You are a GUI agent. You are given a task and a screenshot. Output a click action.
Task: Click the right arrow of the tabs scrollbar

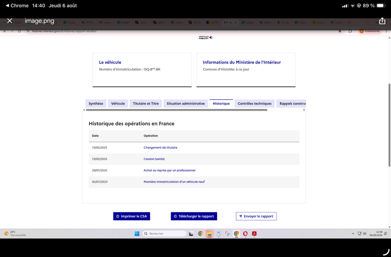[x=304, y=110]
